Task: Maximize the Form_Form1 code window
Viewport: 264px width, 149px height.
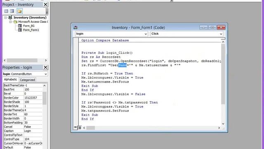Action: [212, 27]
